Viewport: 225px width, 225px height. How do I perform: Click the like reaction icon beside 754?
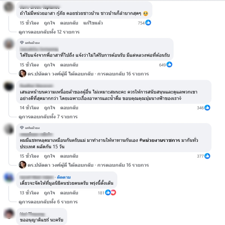click(x=148, y=23)
